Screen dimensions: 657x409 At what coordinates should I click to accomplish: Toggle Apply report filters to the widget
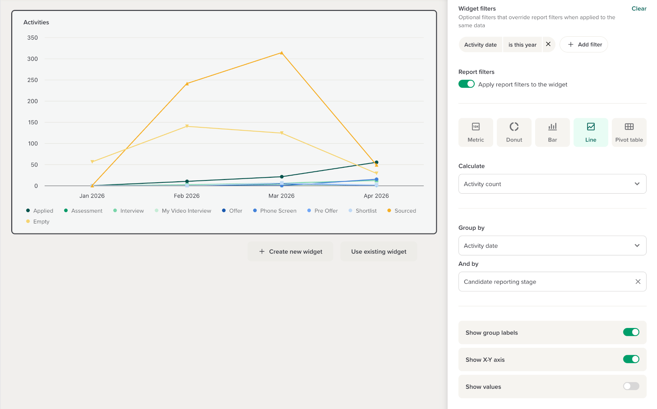(x=466, y=84)
